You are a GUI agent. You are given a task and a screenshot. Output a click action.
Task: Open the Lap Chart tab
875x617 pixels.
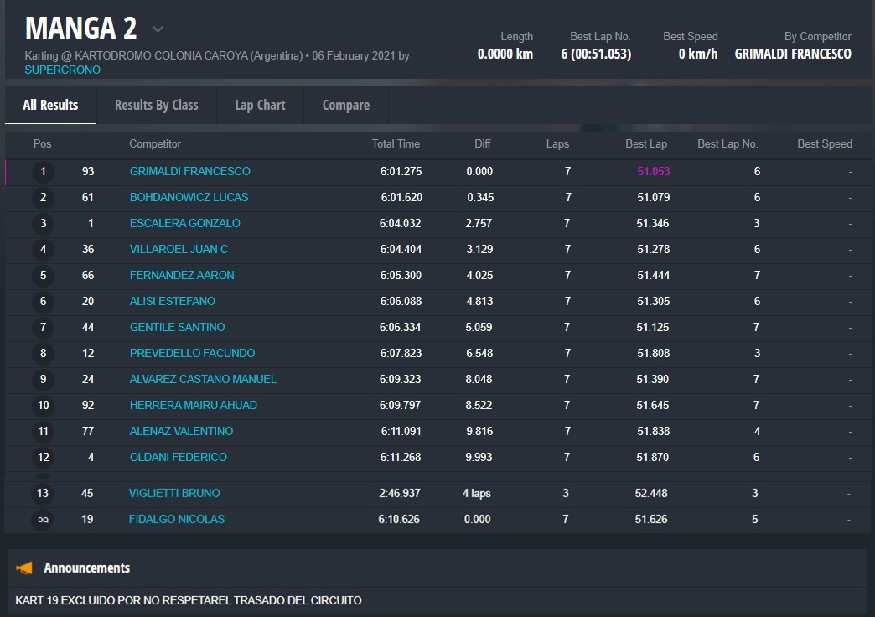tap(260, 105)
